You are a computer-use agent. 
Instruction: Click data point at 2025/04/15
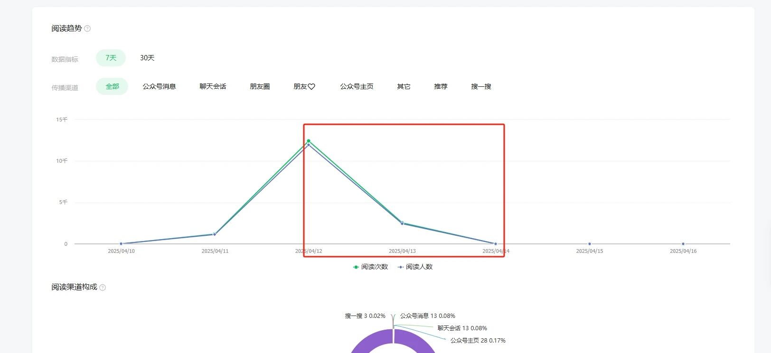[x=590, y=244]
